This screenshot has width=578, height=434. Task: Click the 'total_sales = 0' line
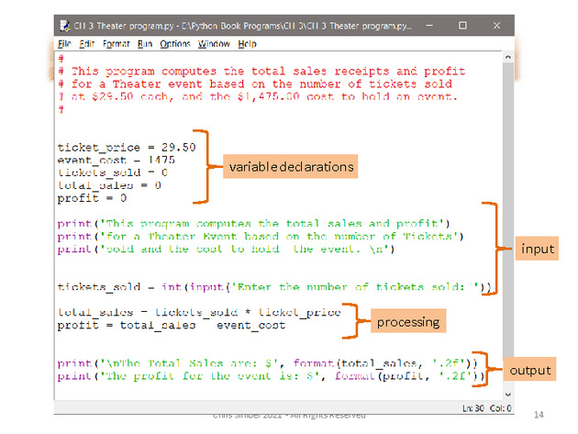coord(109,185)
